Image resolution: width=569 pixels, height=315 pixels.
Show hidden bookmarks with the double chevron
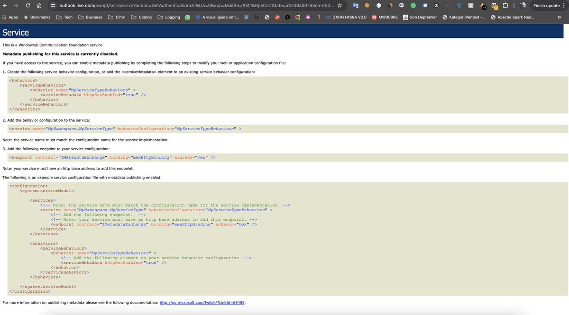pyautogui.click(x=559, y=17)
